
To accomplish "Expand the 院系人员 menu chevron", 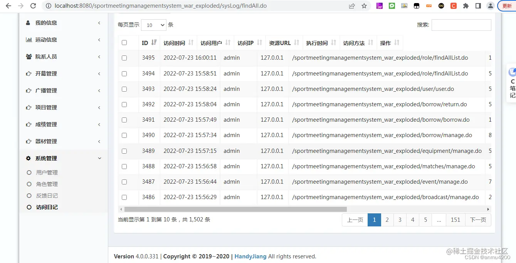I will coord(99,57).
